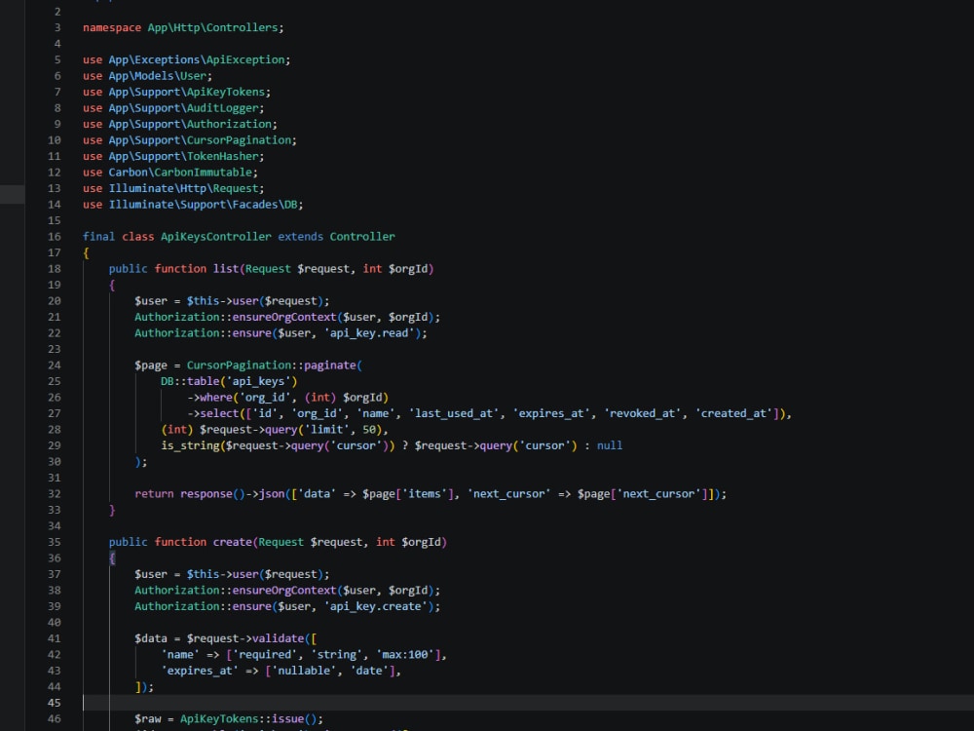Image resolution: width=974 pixels, height=731 pixels.
Task: Click the is_string function call
Action: 190,445
